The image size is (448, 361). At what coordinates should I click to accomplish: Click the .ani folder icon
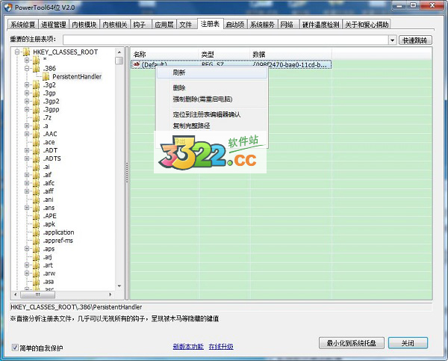36,200
